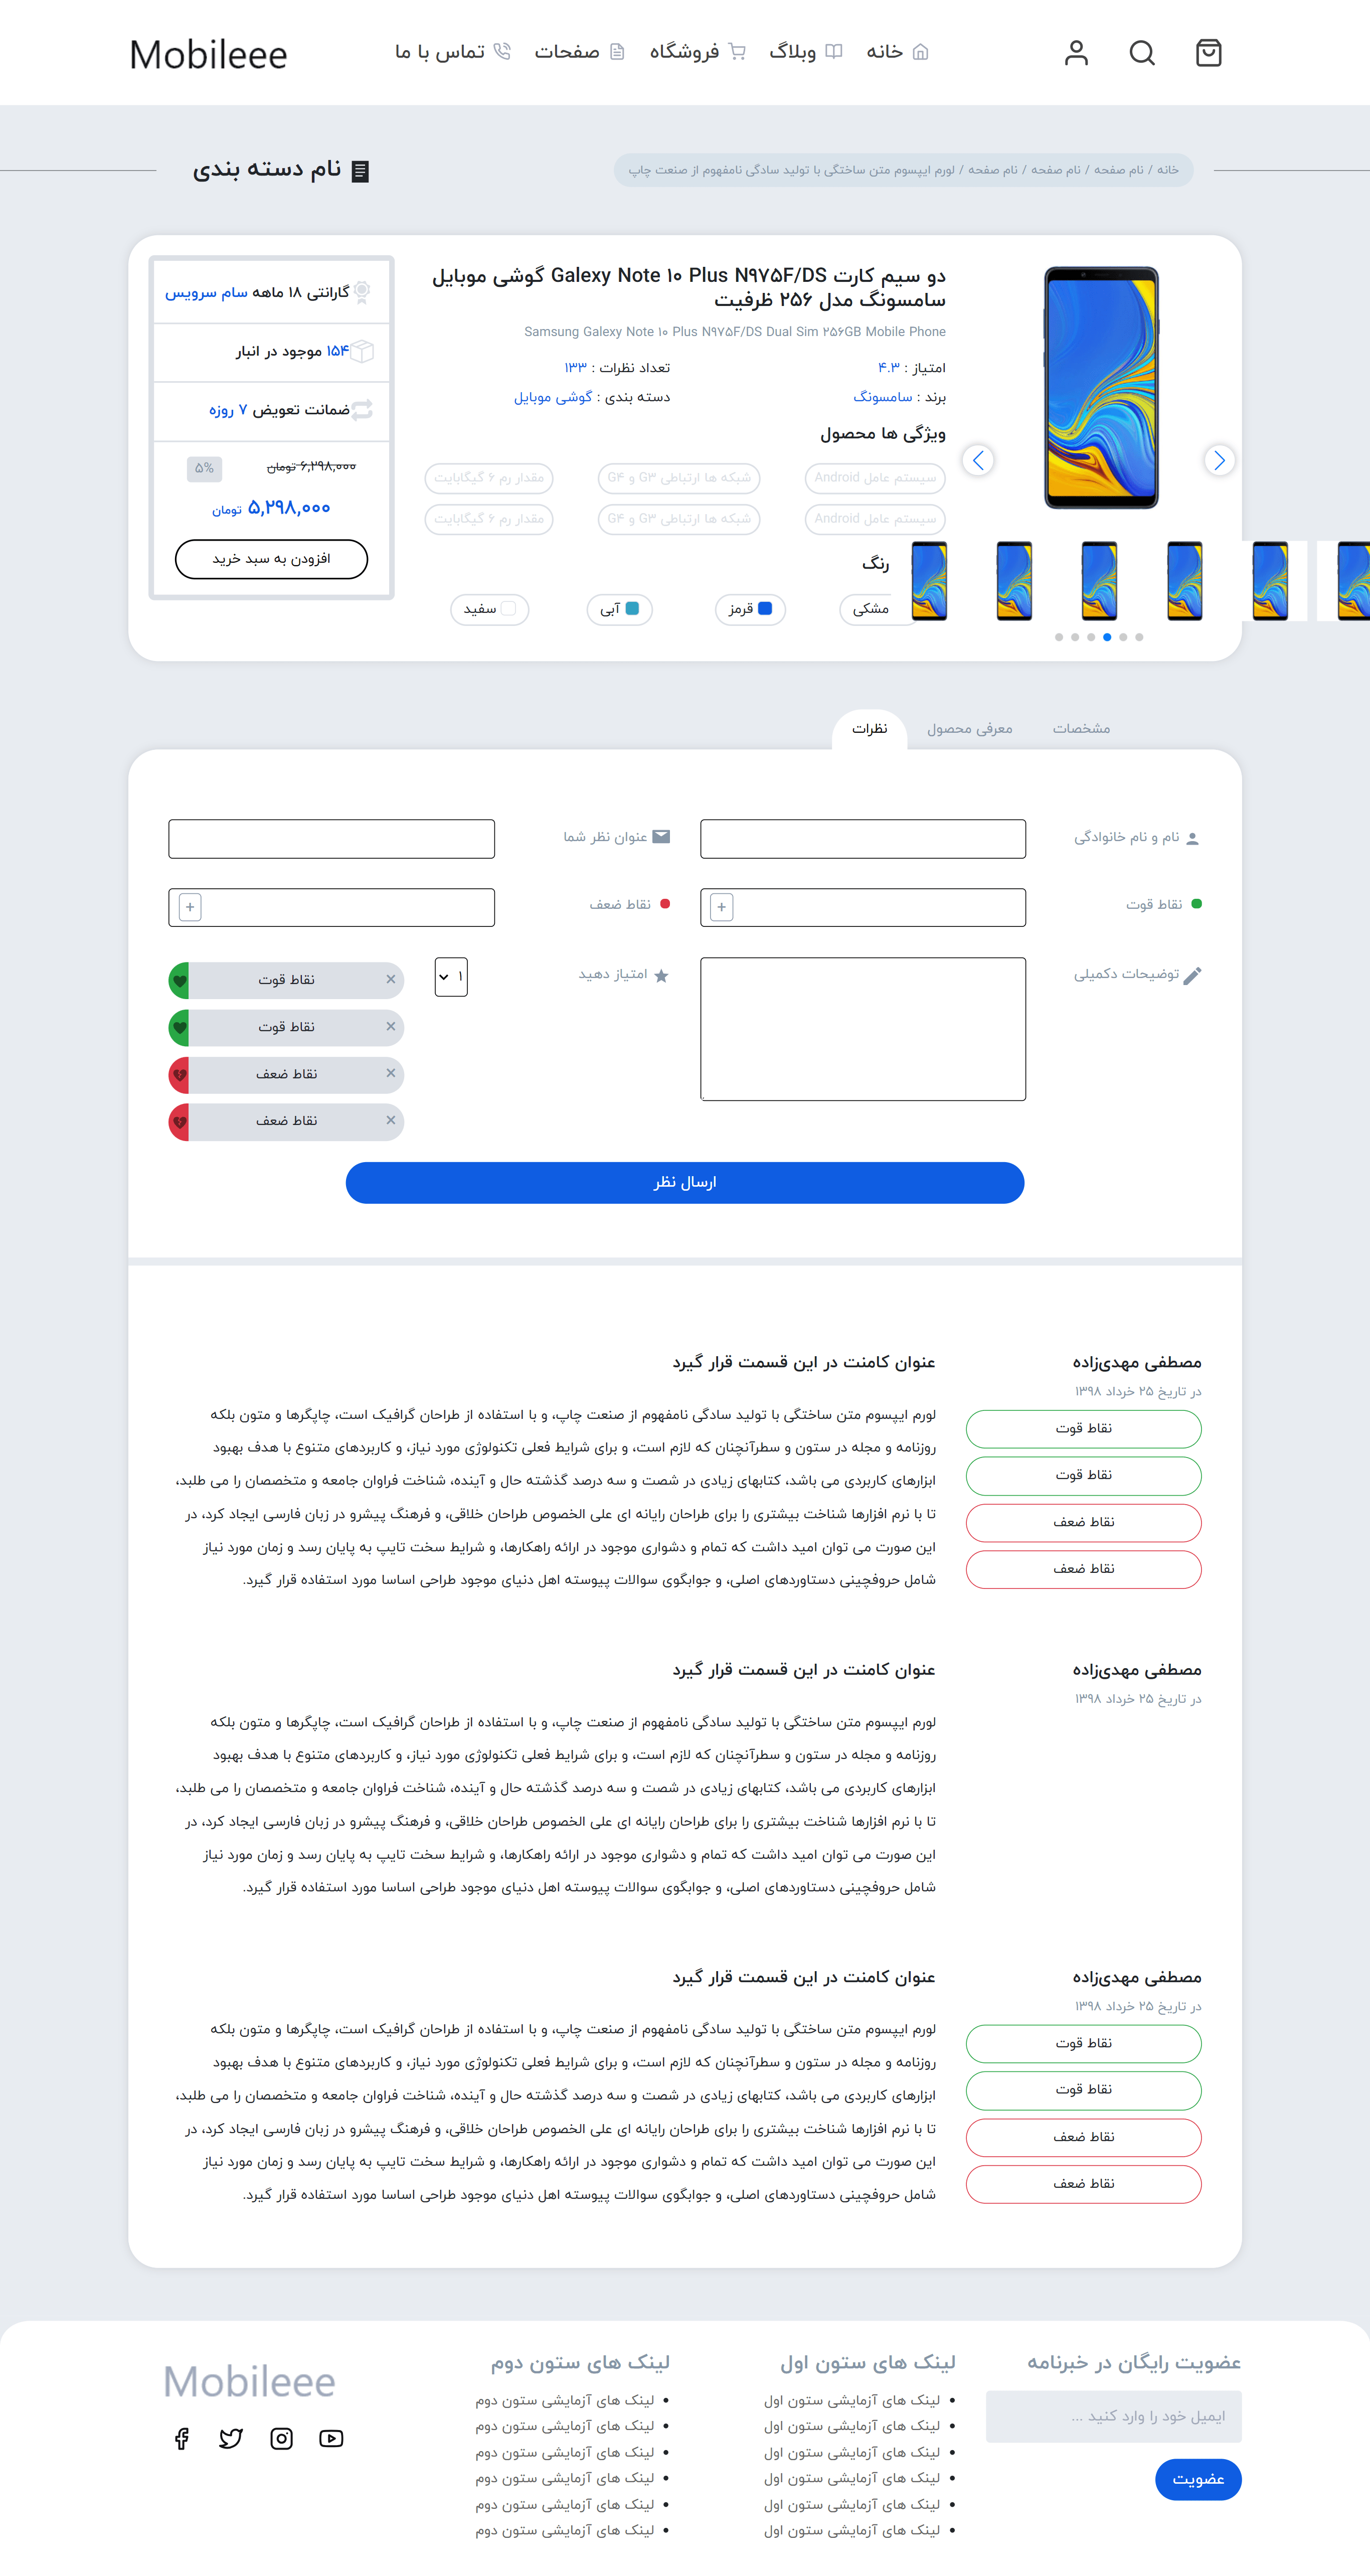Screen dimensions: 1370x2576
Task: Click the سامسونگ brand link
Action: coord(882,397)
